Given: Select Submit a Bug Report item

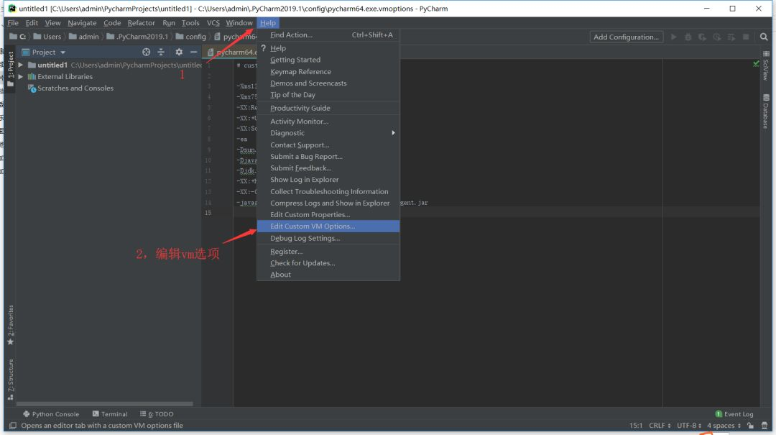Looking at the screenshot, I should pyautogui.click(x=328, y=156).
